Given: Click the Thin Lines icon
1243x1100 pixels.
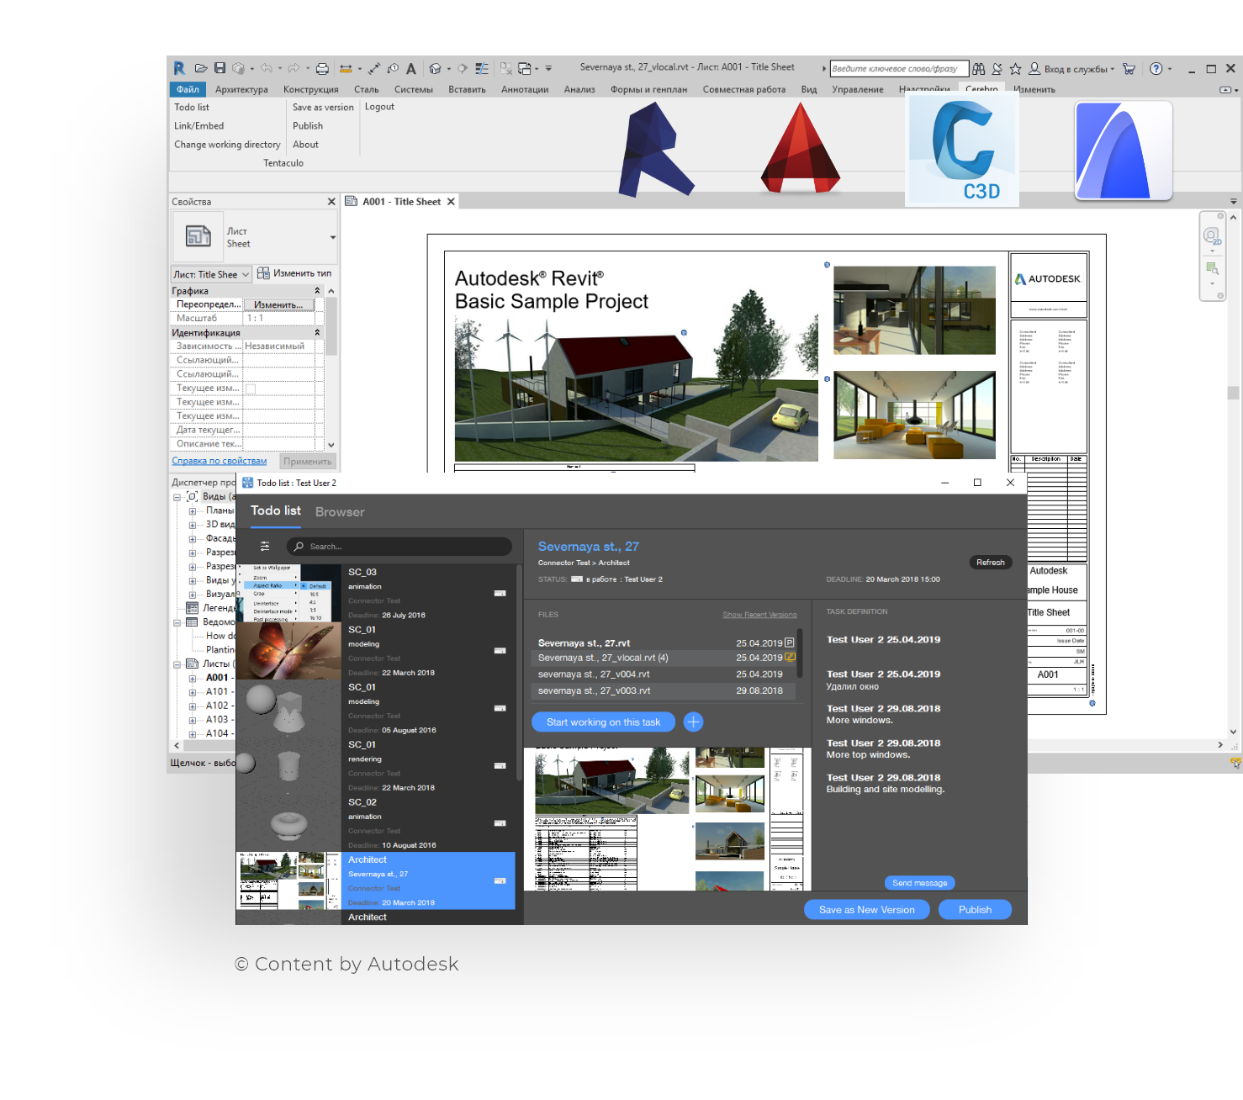Looking at the screenshot, I should pyautogui.click(x=482, y=69).
